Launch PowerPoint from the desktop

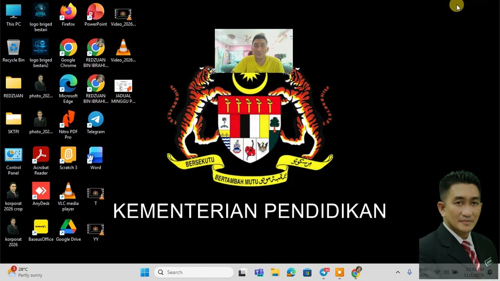click(x=95, y=16)
